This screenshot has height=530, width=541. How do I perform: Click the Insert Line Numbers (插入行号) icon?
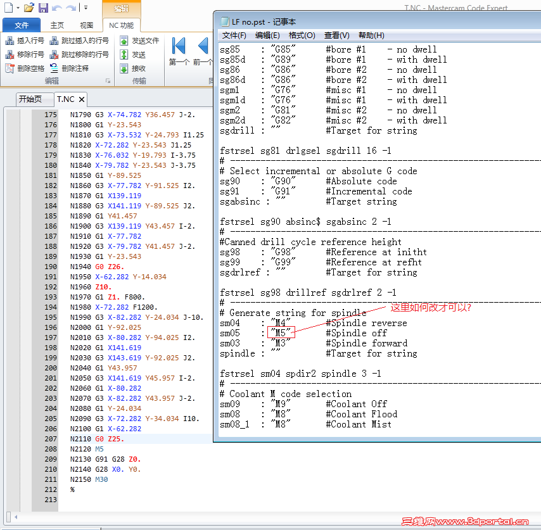pos(10,41)
